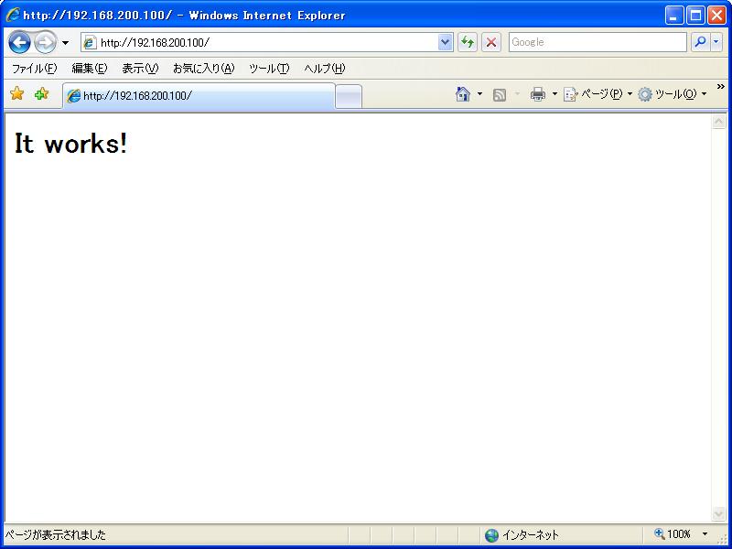Close the Internet Explorer window
Viewport: 732px width, 549px height.
click(x=716, y=16)
